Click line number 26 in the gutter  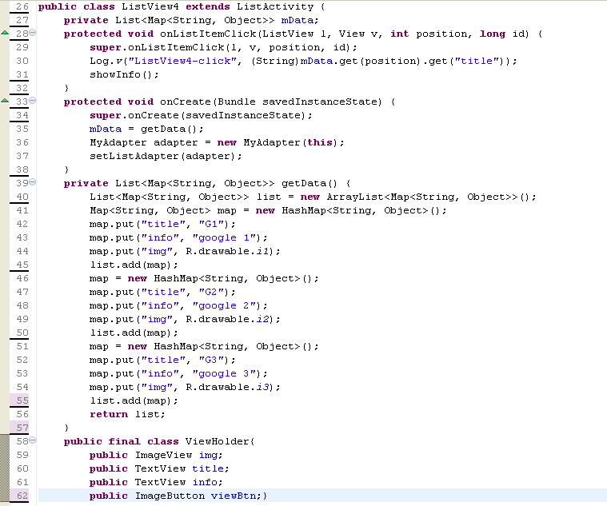coord(22,6)
